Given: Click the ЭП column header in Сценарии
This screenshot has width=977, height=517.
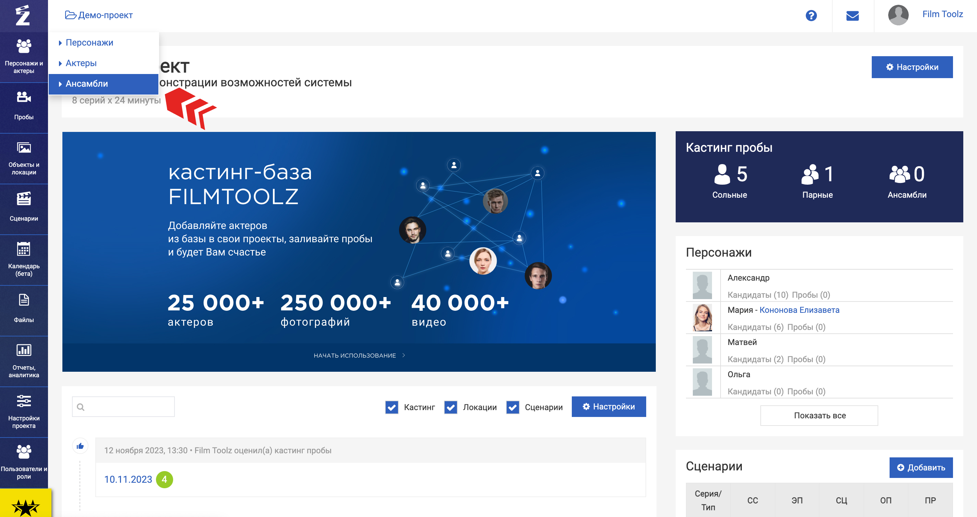Looking at the screenshot, I should (x=797, y=500).
